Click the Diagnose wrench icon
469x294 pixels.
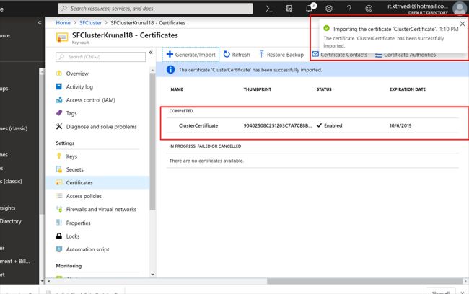click(59, 126)
